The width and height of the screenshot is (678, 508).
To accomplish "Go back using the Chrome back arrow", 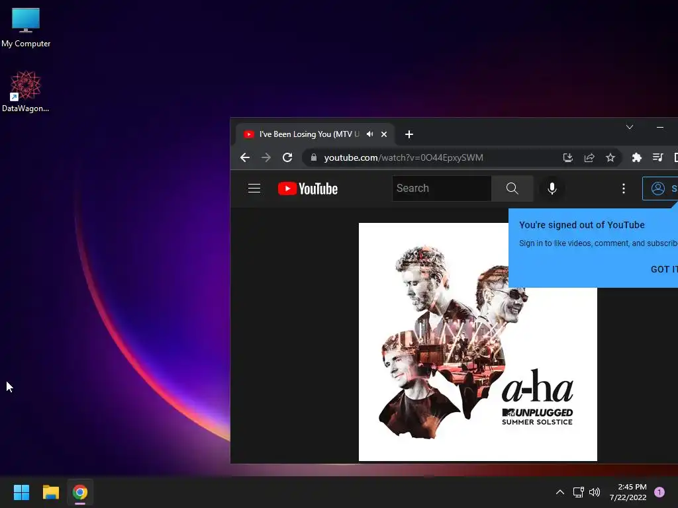I will [x=245, y=157].
